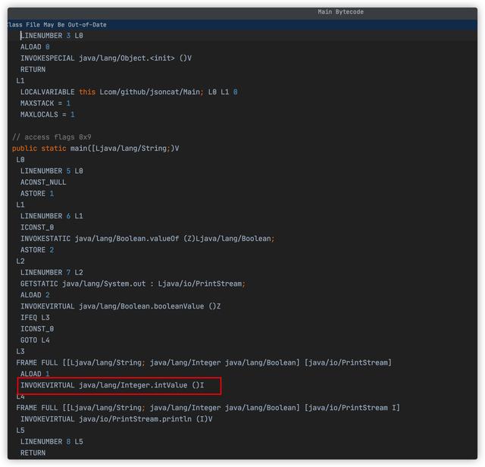
Task: Select the LOCALVARIABLE this Lcom/github/jsoncat/Main line
Action: pyautogui.click(x=129, y=92)
